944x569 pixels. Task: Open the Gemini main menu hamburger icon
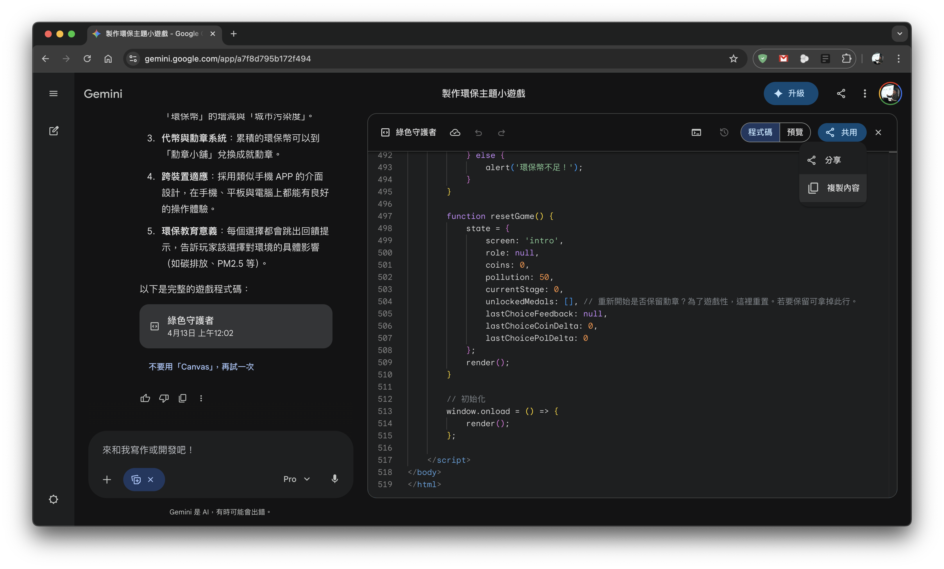point(53,94)
